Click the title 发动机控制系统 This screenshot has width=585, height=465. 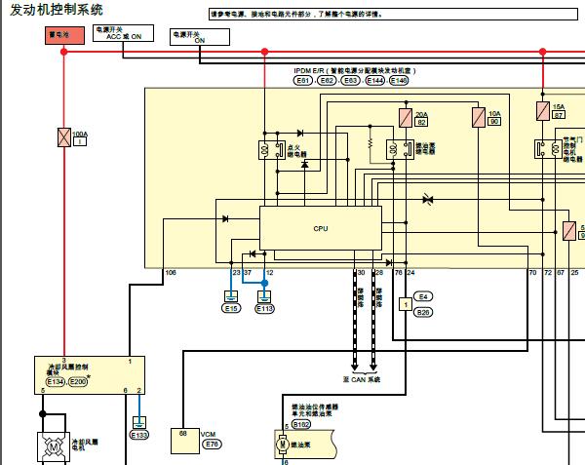(x=57, y=10)
